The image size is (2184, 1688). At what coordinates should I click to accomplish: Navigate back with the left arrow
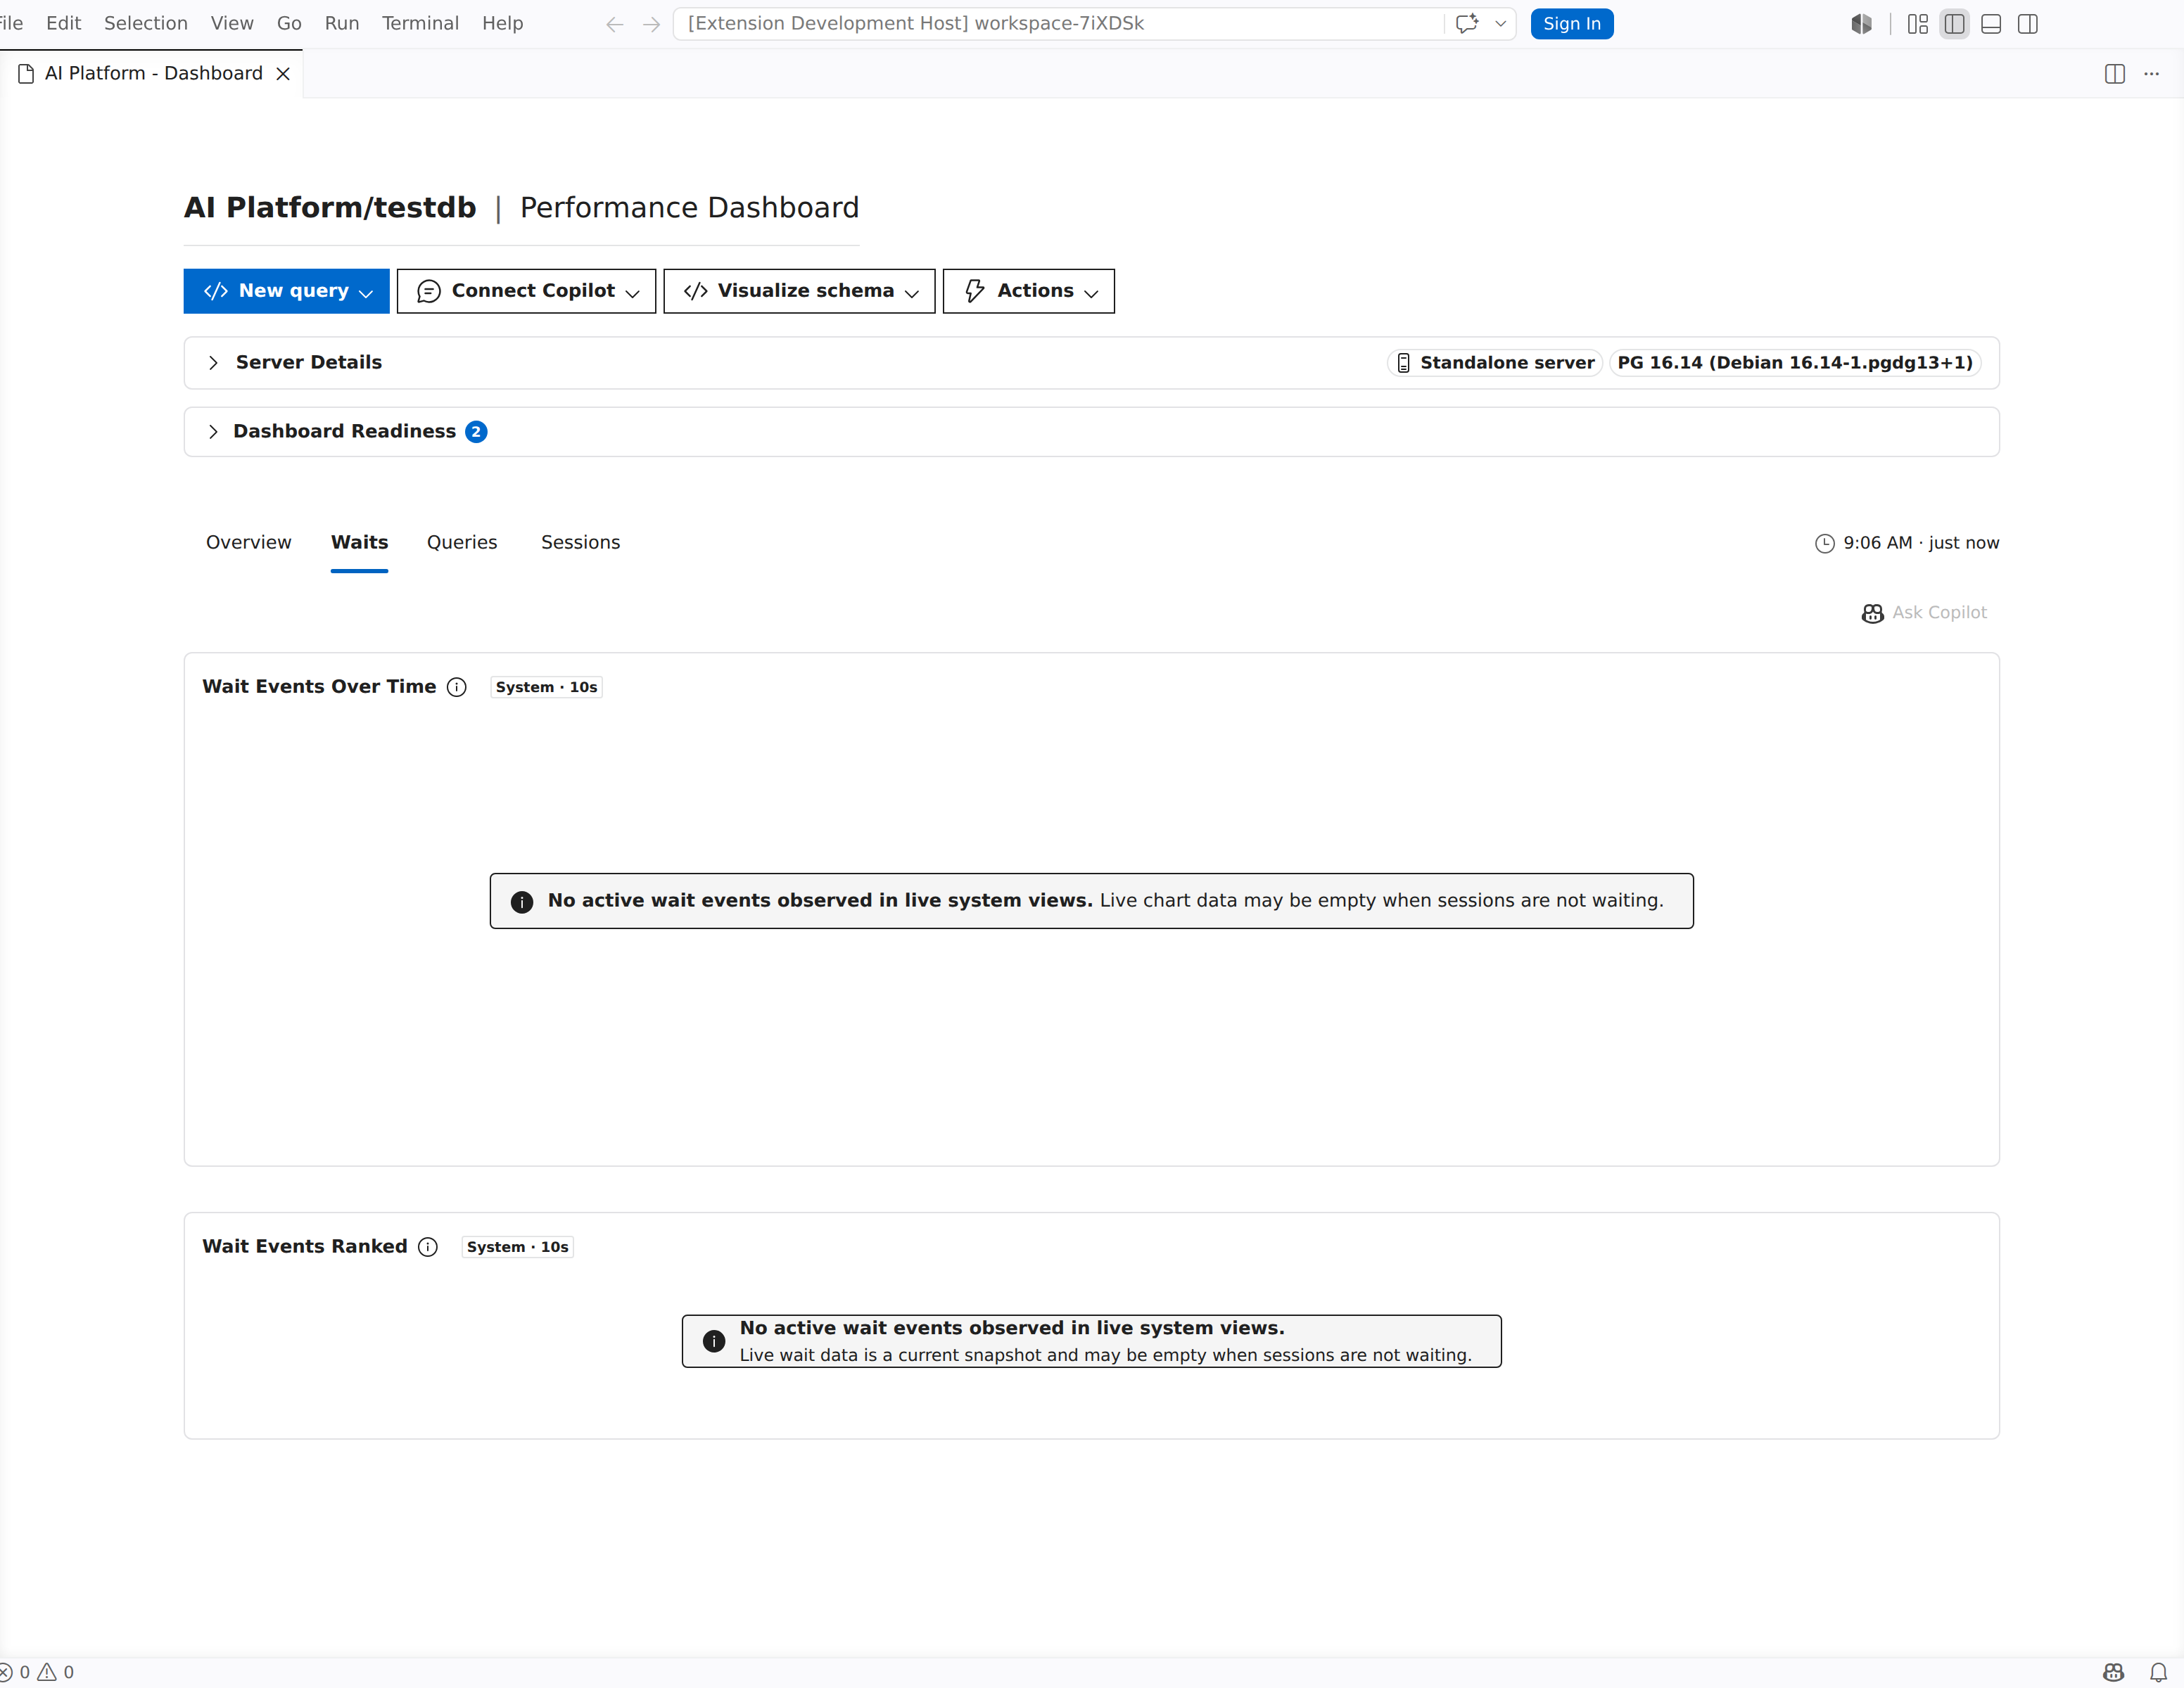[615, 24]
